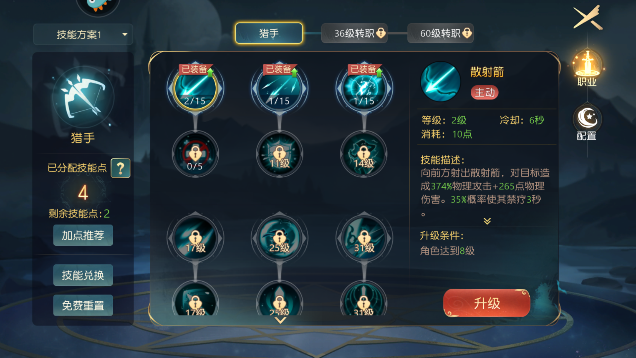Switch to the 猎手 tab
Image resolution: width=636 pixels, height=358 pixels.
pyautogui.click(x=269, y=33)
